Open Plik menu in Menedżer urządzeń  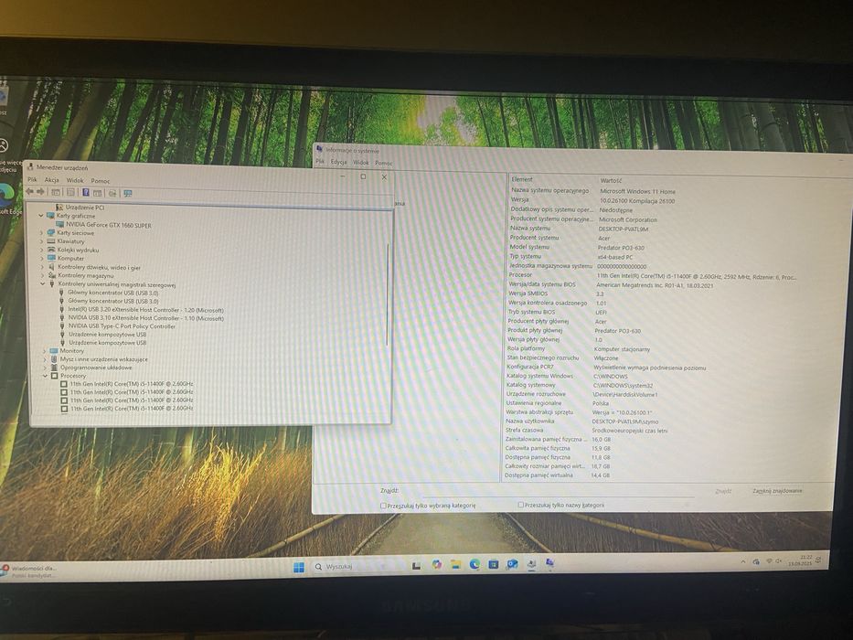[32, 179]
